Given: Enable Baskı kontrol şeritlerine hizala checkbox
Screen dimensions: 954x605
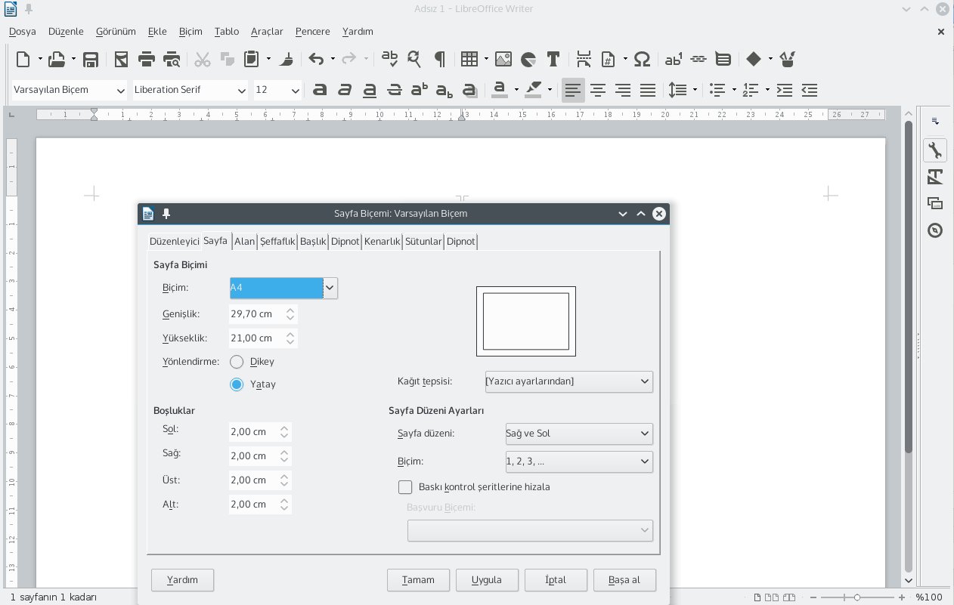Looking at the screenshot, I should point(405,487).
